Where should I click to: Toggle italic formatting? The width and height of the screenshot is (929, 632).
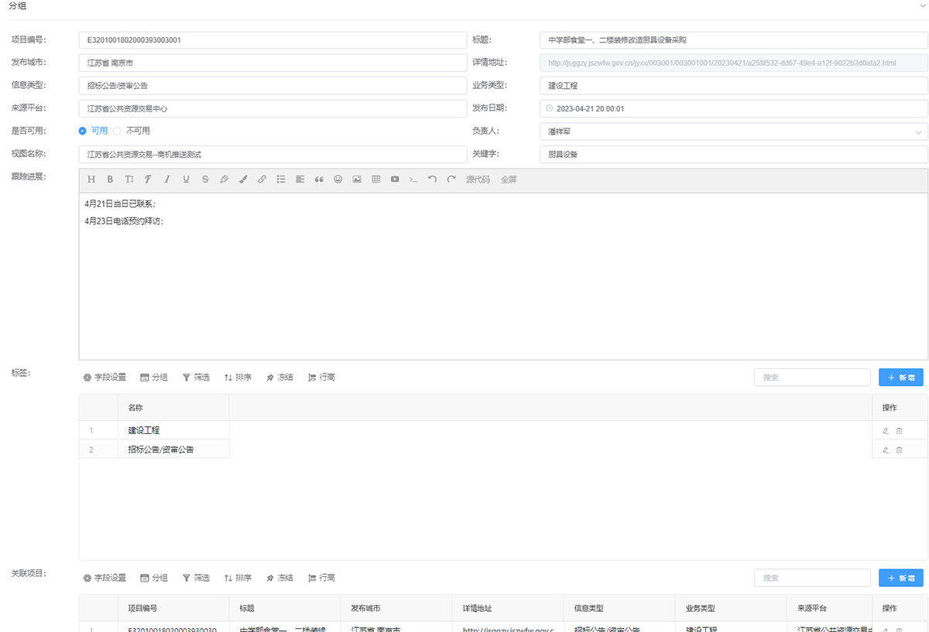(166, 179)
